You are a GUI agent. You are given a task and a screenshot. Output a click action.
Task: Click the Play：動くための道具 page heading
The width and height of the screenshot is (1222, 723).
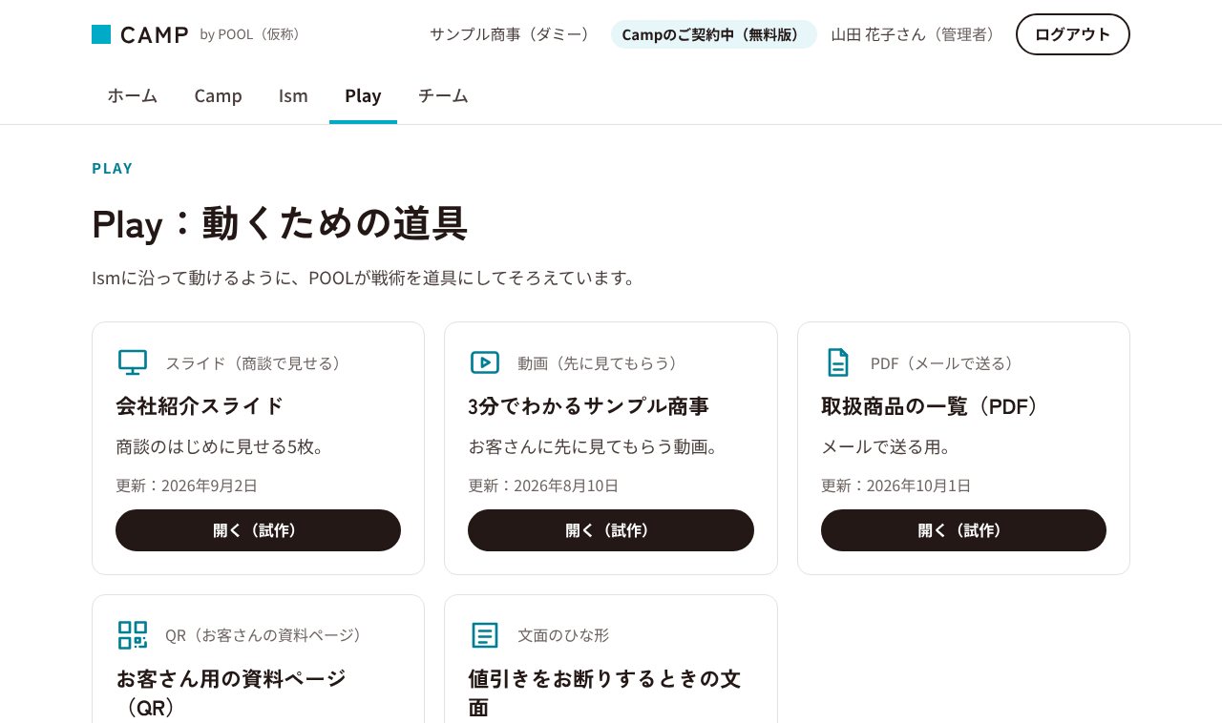[280, 223]
